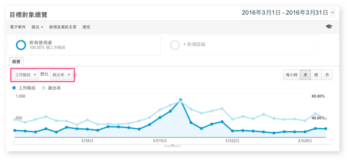Select the 天 daily view button
The width and height of the screenshot is (349, 161).
click(x=305, y=75)
